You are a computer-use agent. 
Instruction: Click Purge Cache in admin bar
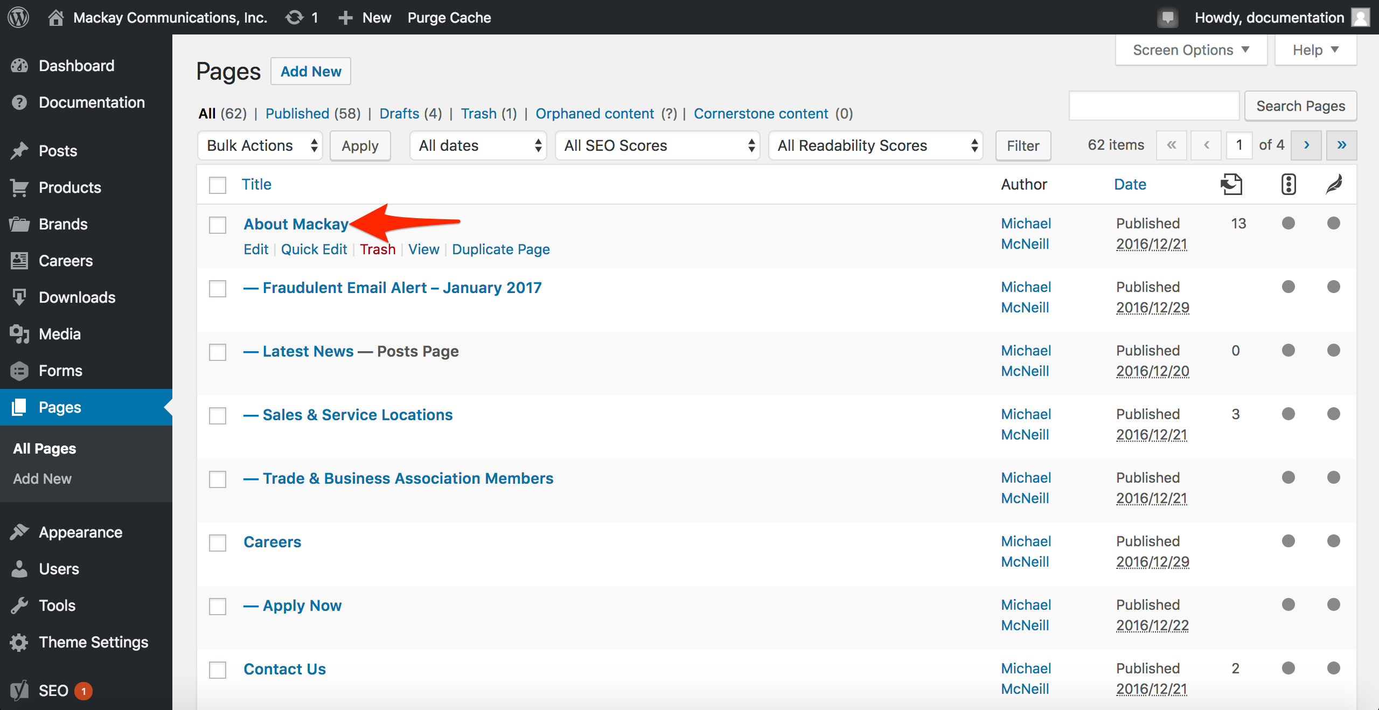tap(449, 17)
